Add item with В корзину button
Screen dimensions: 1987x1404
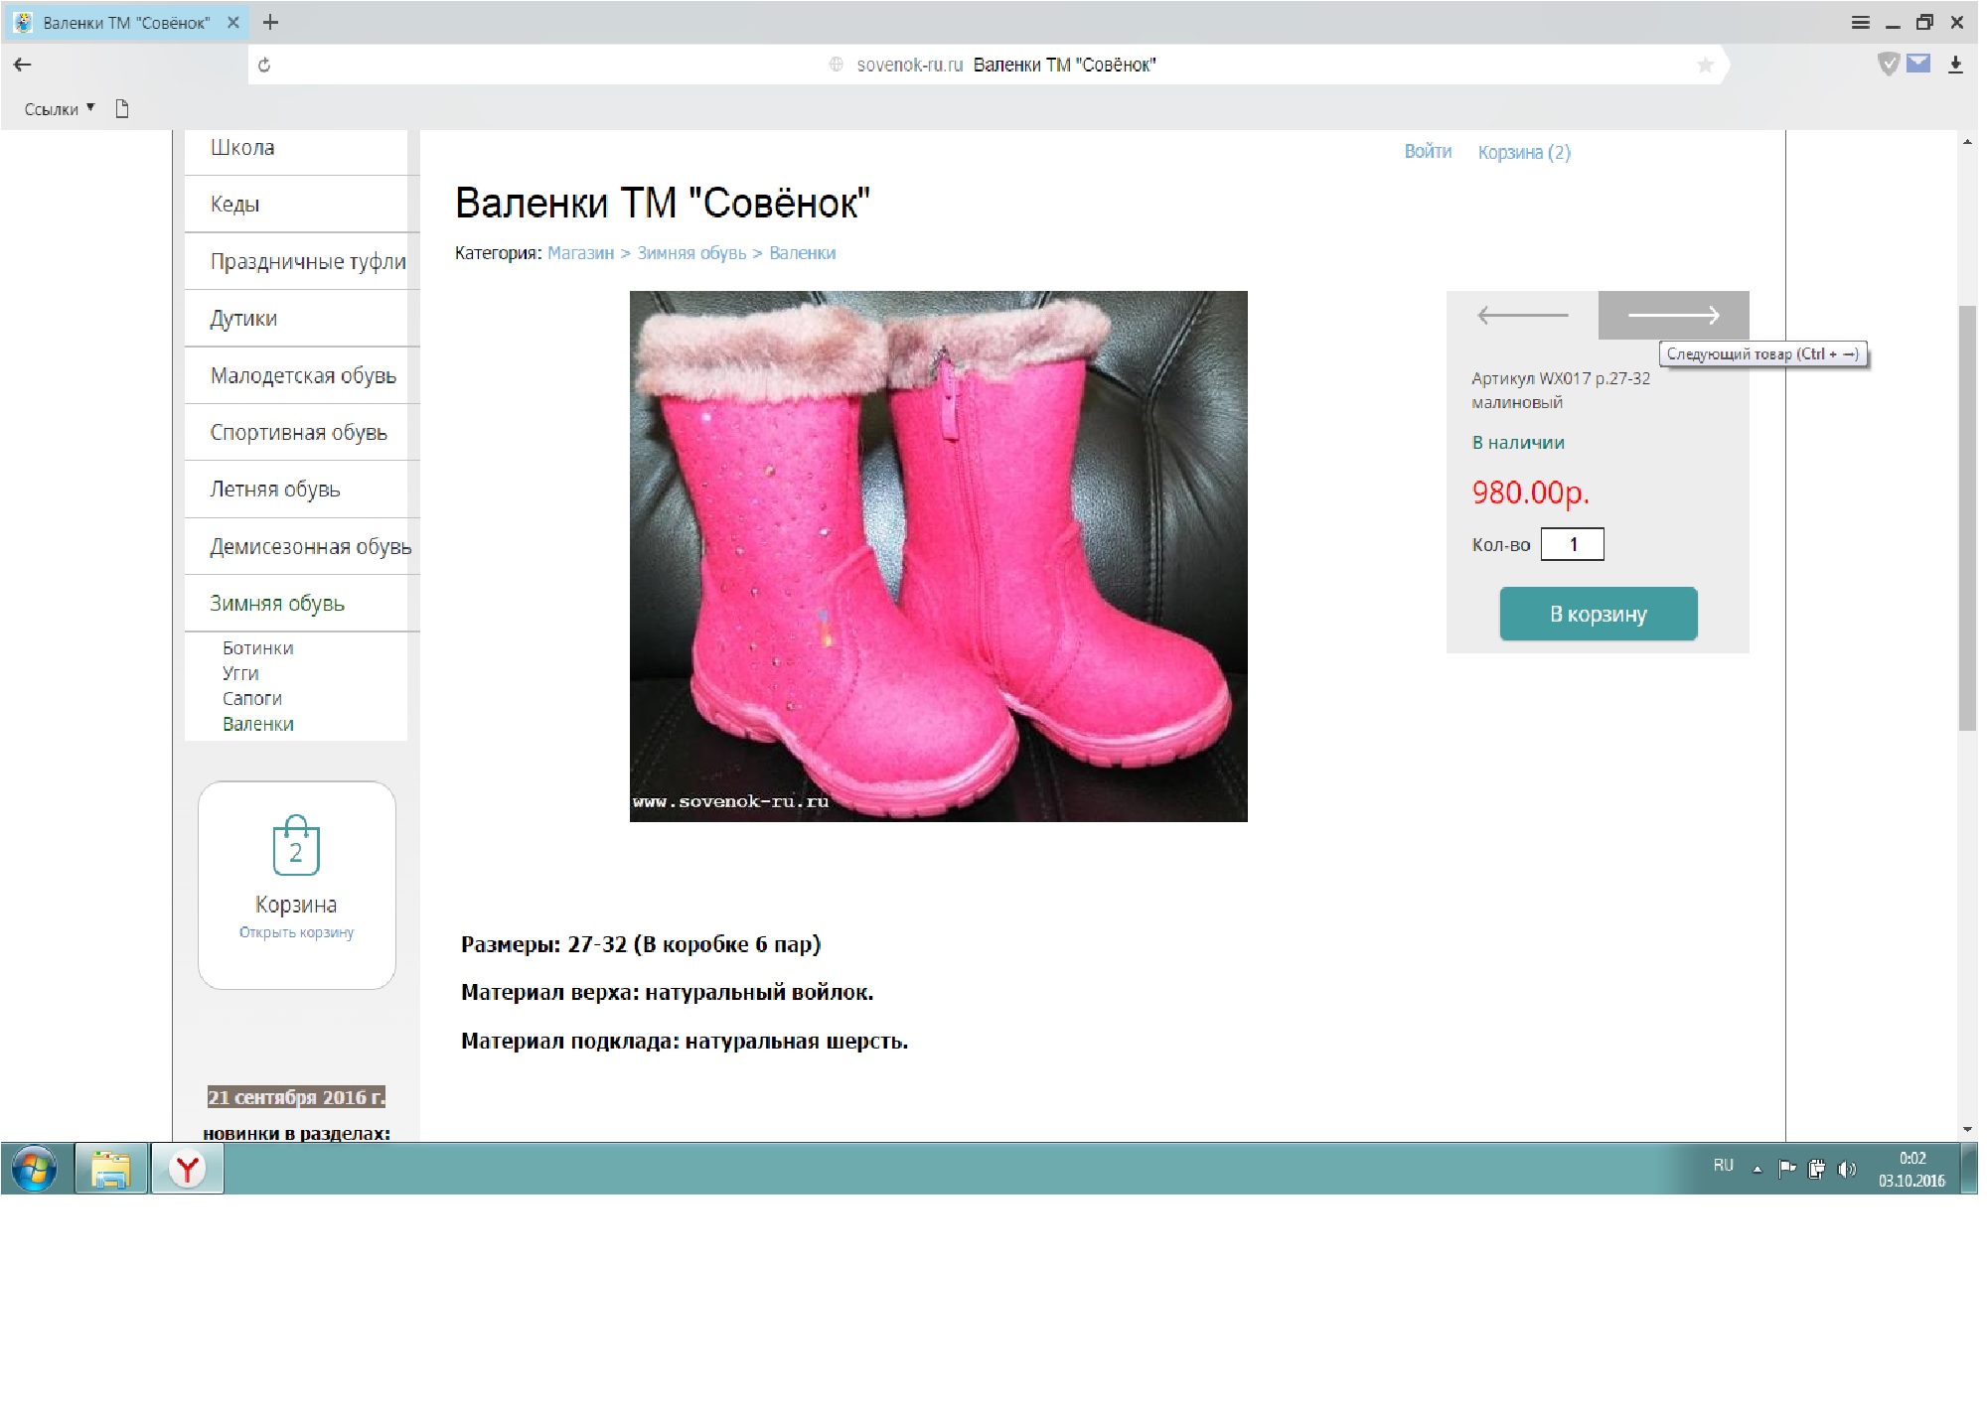1599,614
